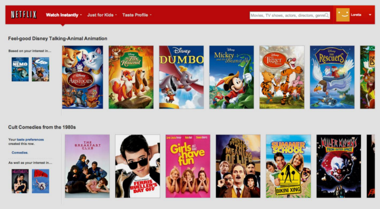Click the search magnifier icon
380x209 pixels.
click(327, 15)
